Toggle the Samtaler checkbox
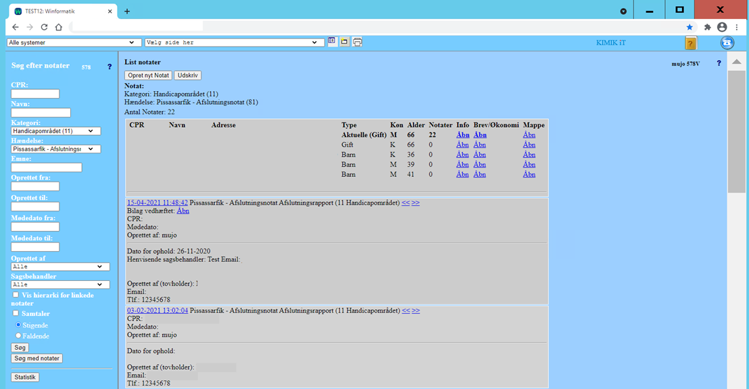749x389 pixels. [16, 313]
